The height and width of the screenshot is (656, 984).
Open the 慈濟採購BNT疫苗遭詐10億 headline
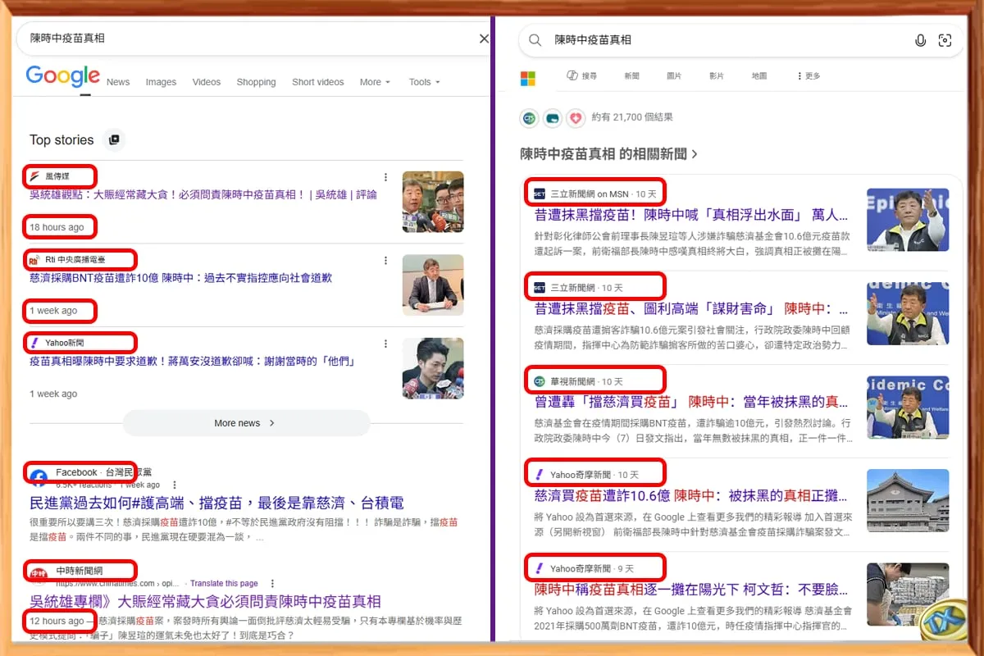180,278
